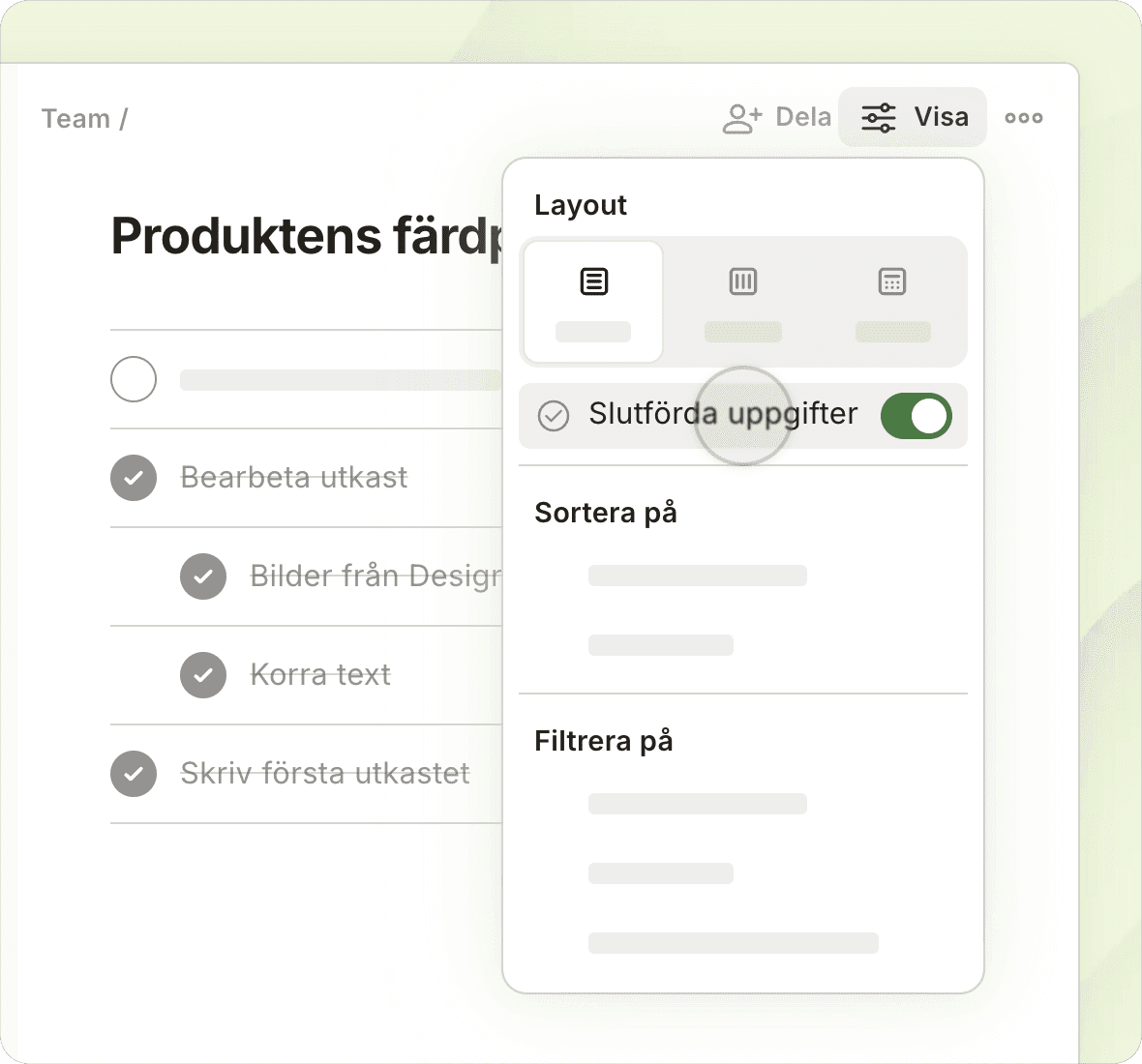Uncheck the Korra text subtask

point(203,675)
